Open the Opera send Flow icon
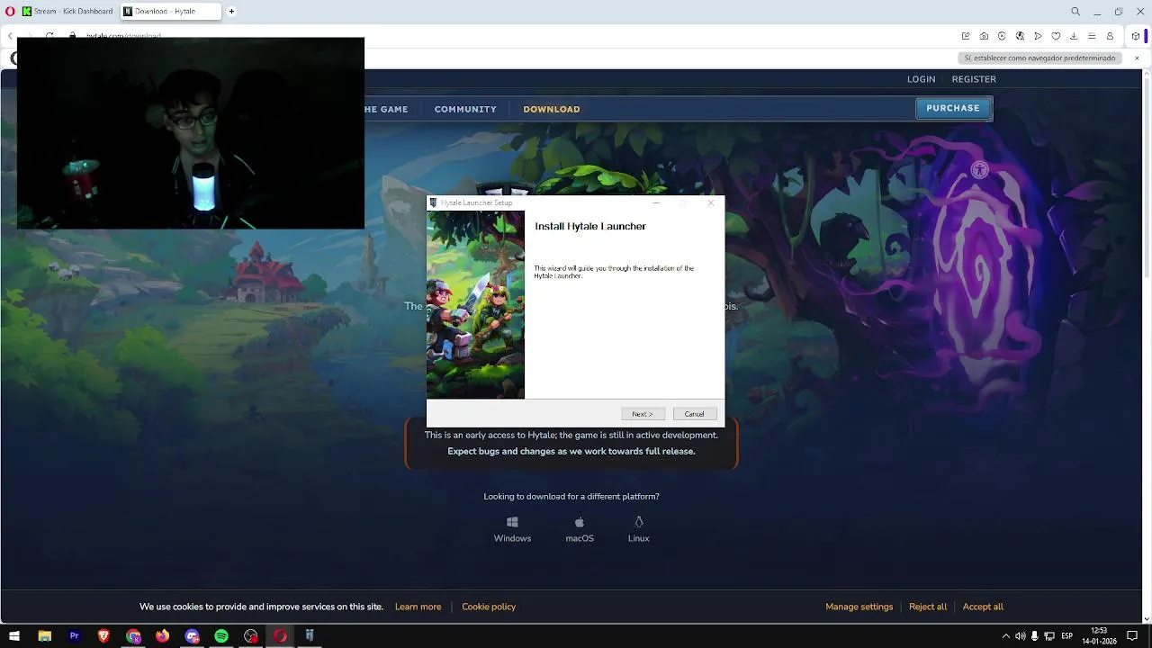 pyautogui.click(x=1038, y=36)
